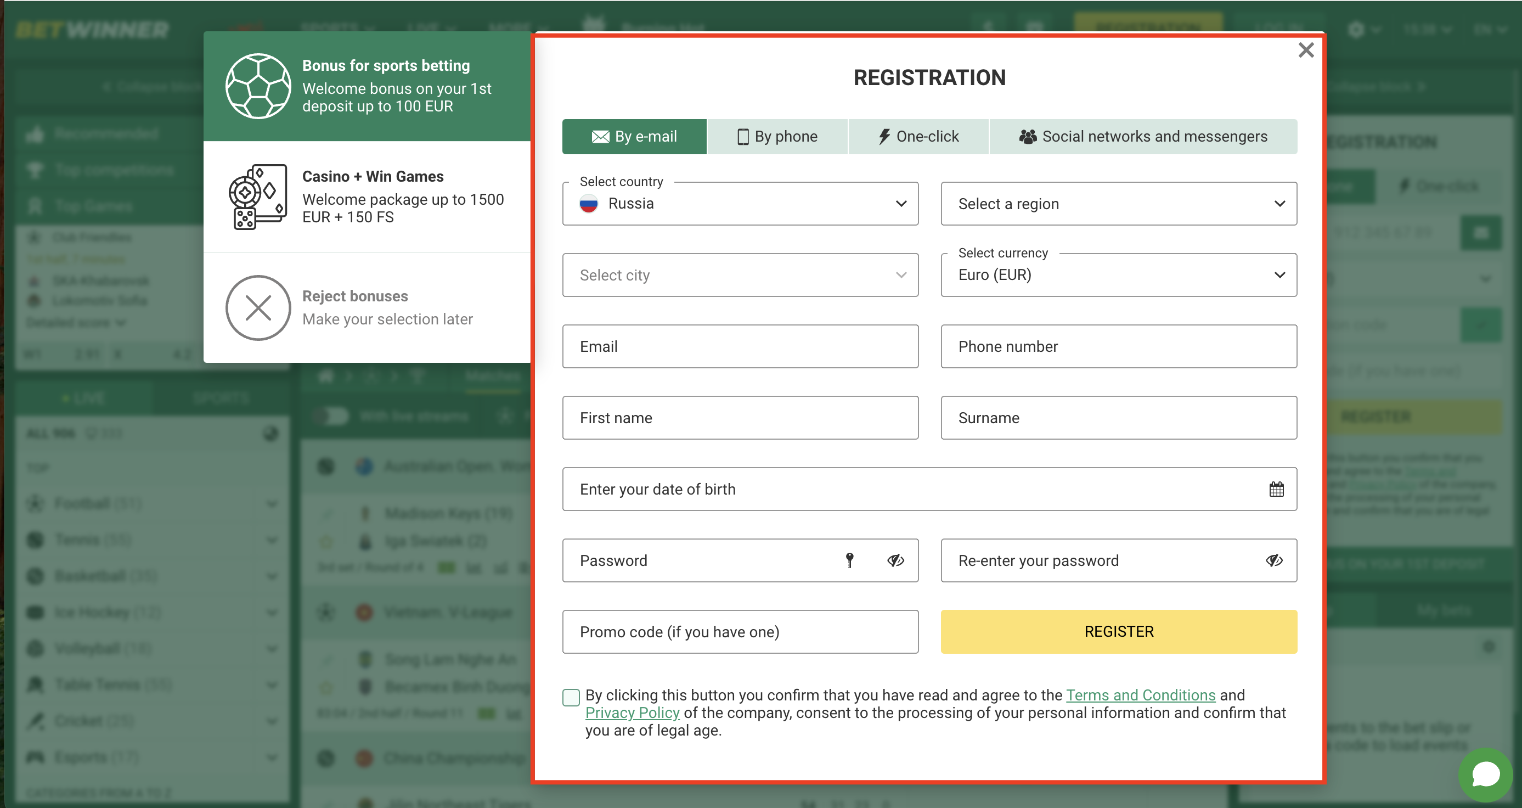Viewport: 1522px width, 808px height.
Task: Click the envelope icon on By e-mail tab
Action: 600,137
